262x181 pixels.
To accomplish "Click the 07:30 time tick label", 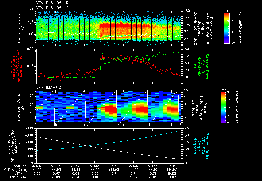I will coord(75,166).
